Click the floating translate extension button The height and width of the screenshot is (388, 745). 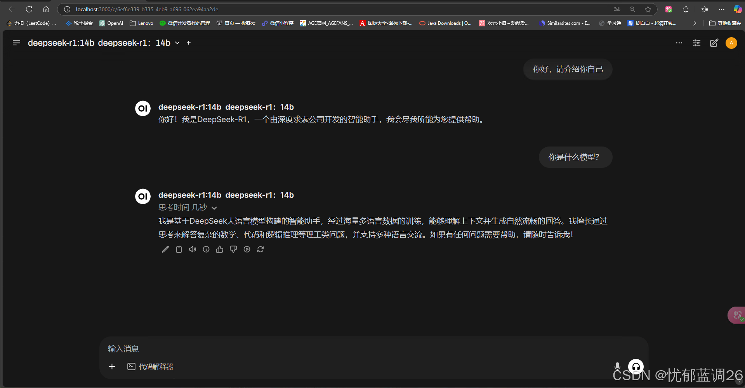[x=736, y=315]
